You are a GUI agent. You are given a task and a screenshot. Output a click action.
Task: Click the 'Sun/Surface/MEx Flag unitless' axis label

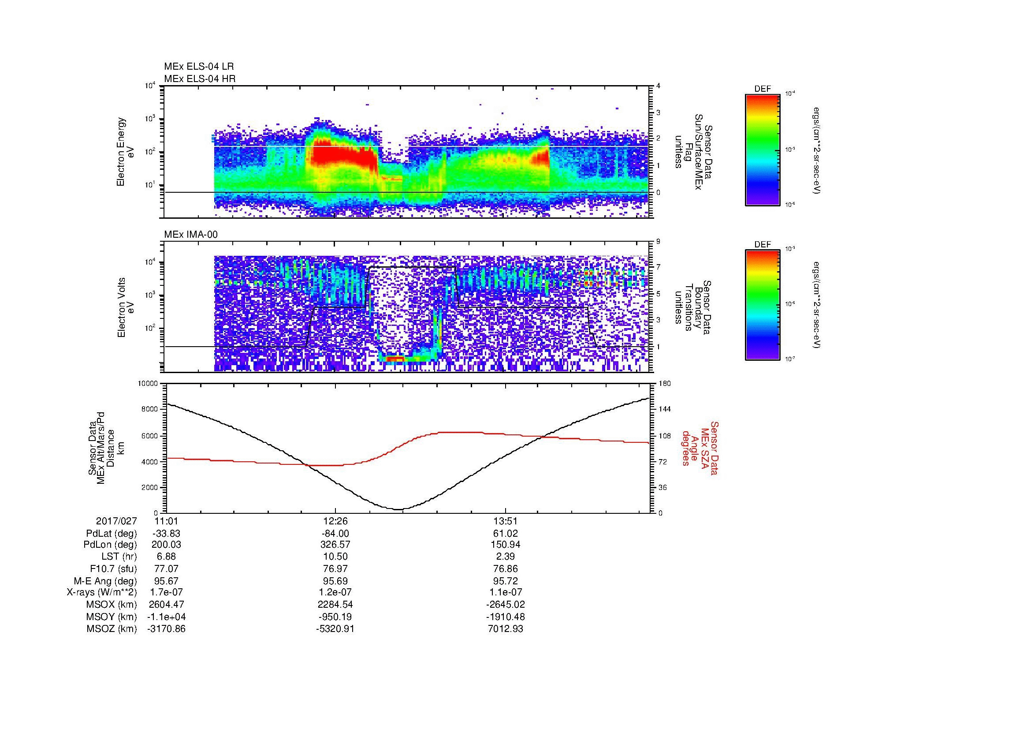tap(693, 152)
